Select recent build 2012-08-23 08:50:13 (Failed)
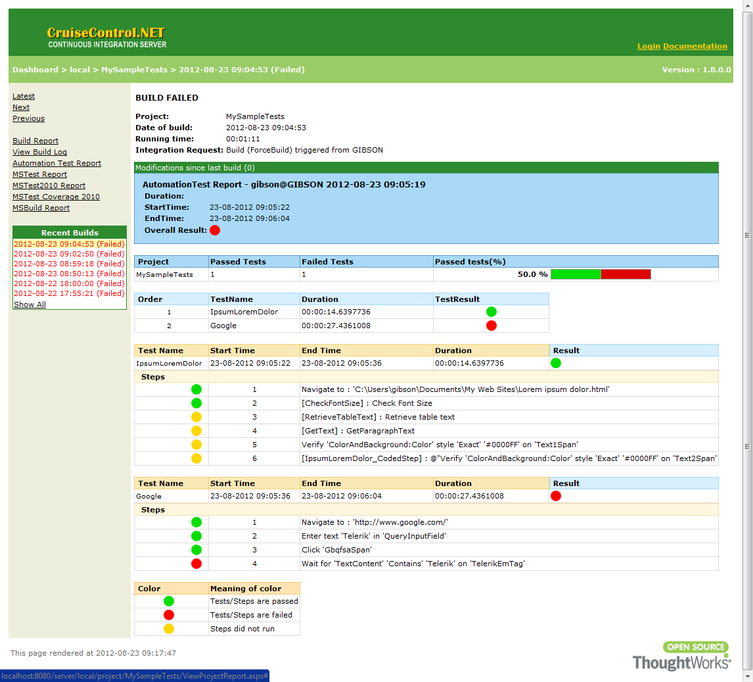This screenshot has width=753, height=682. 69,274
